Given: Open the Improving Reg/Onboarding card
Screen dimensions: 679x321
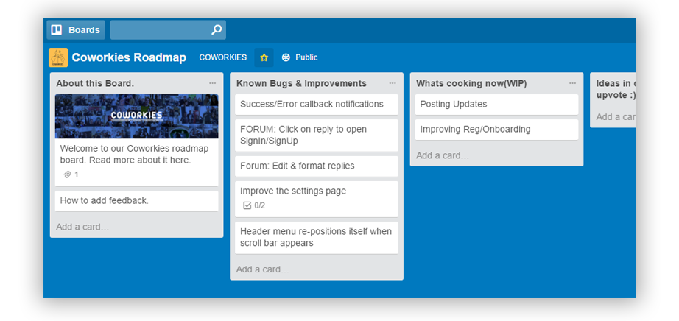Looking at the screenshot, I should point(496,130).
